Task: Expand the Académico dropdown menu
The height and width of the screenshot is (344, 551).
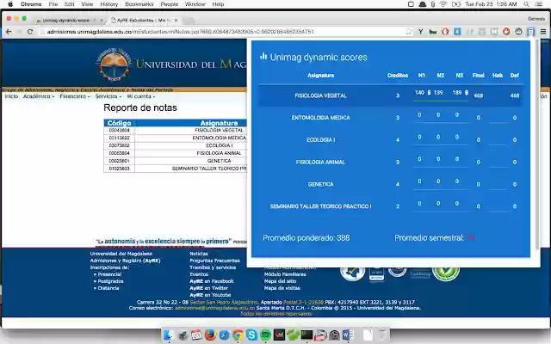Action: pos(39,96)
